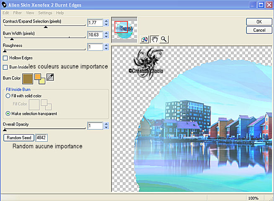
Task: Select Fill with solid color option
Action: 8,96
